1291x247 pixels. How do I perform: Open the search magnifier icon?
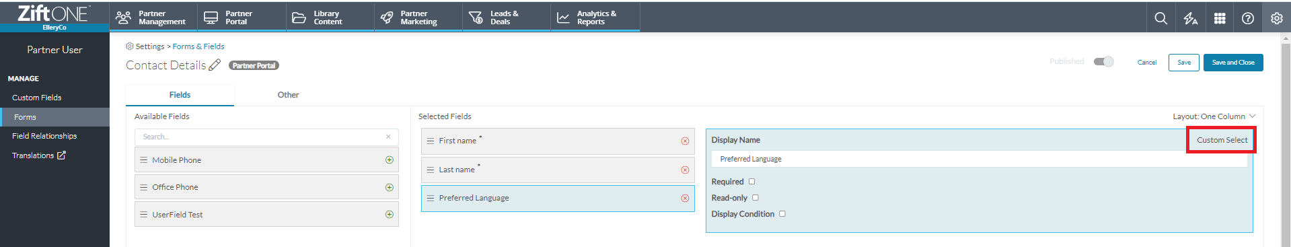(1160, 18)
